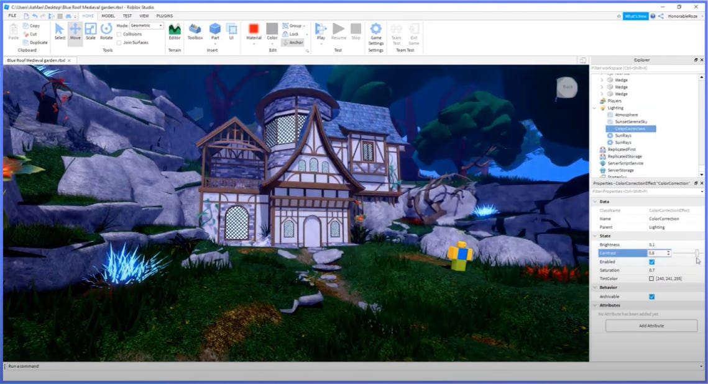Viewport: 708px width, 384px height.
Task: Toggle the Collisions checkbox
Action: (x=119, y=34)
